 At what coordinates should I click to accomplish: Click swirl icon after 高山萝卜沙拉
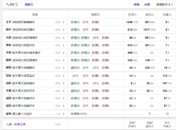[x=31, y=114]
